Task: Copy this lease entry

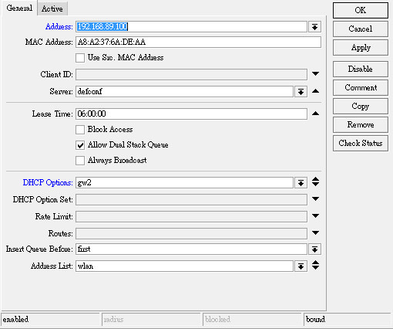Action: 361,106
